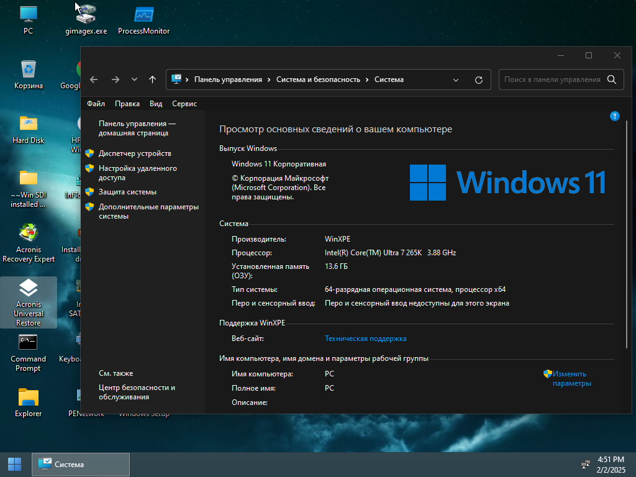
Task: Open the Сервис menu
Action: pos(184,104)
